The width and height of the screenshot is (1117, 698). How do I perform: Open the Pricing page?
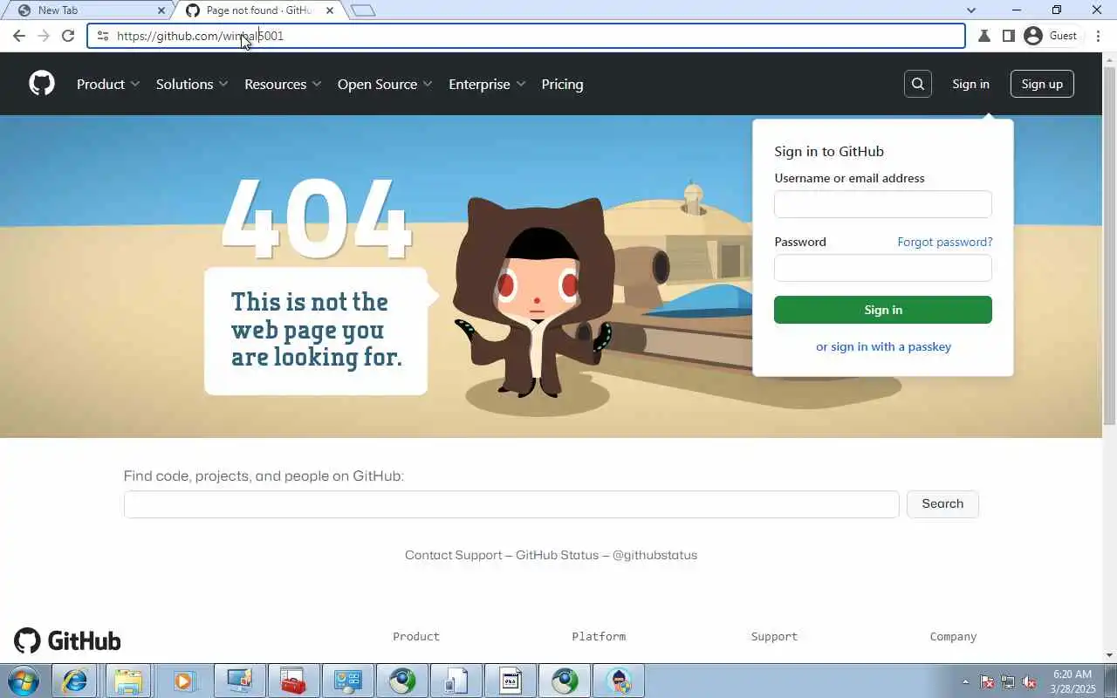click(x=562, y=84)
